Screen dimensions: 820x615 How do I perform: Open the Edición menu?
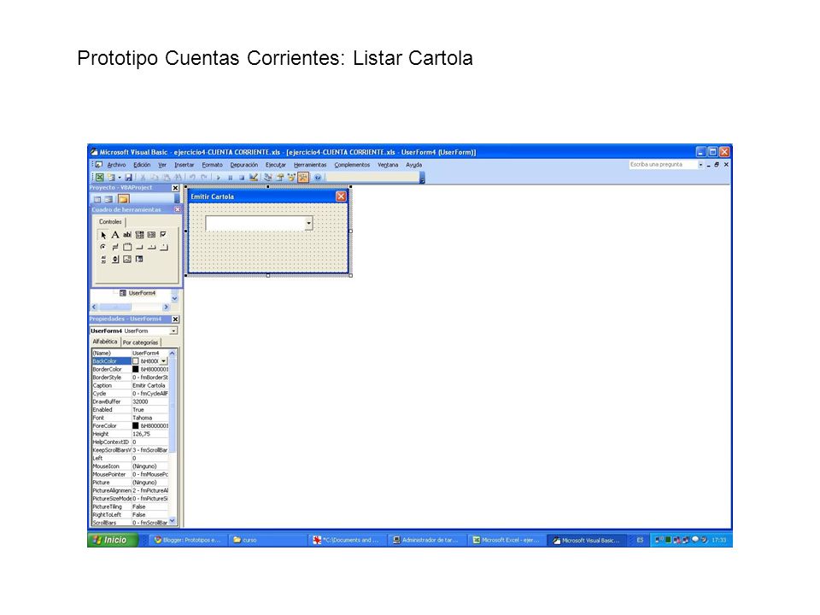(x=142, y=165)
